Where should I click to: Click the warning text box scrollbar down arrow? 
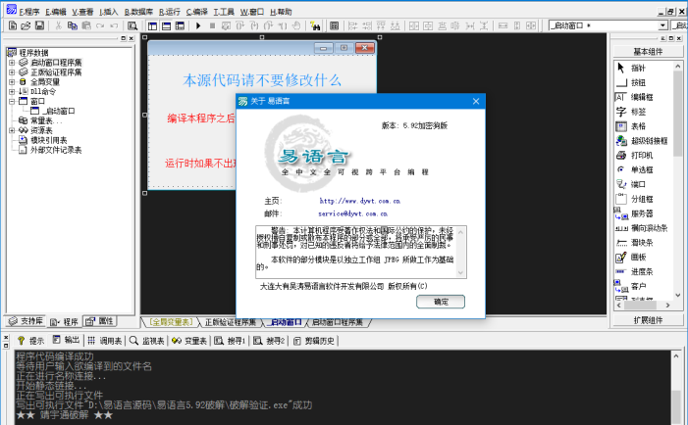click(x=460, y=272)
